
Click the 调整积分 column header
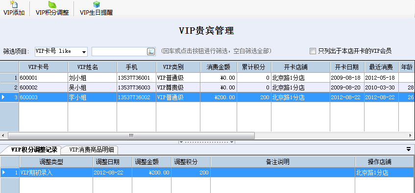click(191, 162)
